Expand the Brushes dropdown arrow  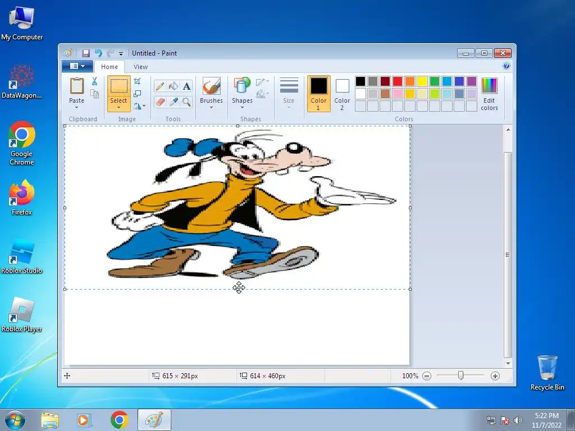[x=212, y=108]
